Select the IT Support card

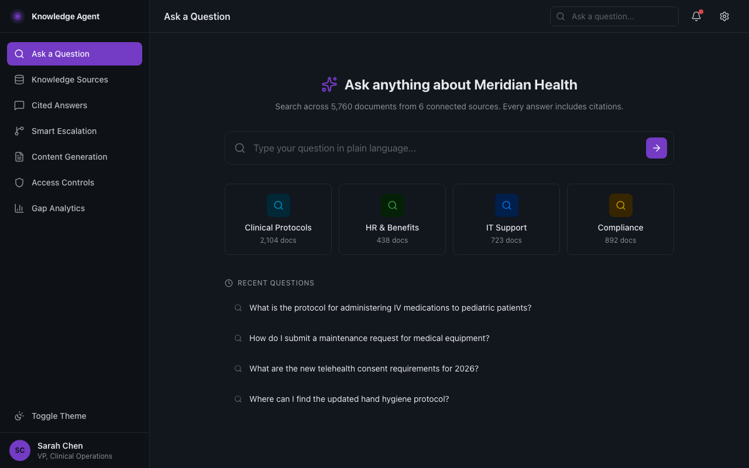[506, 219]
